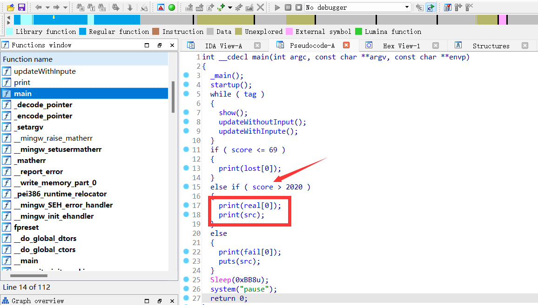Switch to the Hex View-1 tab
The height and width of the screenshot is (305, 538).
401,45
